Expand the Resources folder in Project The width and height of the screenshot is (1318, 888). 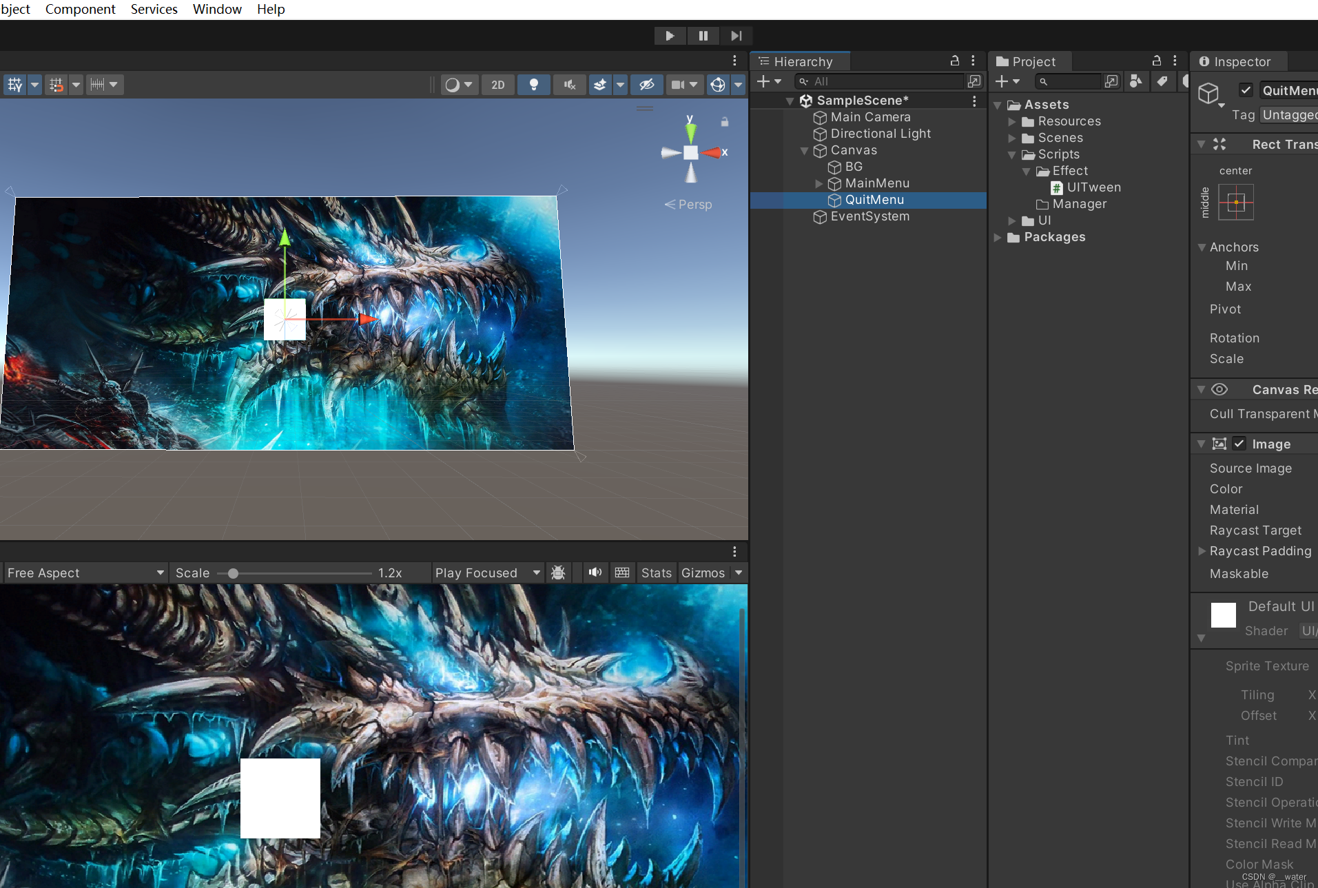1011,122
